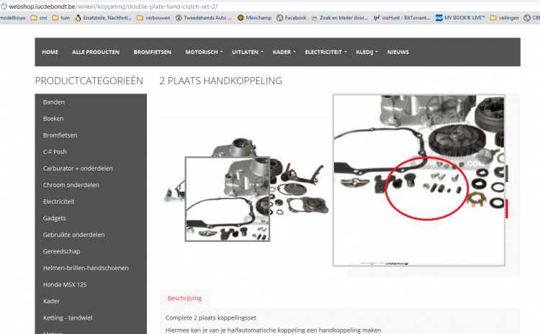Open the tuin bookmark folder
The image size is (540, 334).
(x=61, y=18)
